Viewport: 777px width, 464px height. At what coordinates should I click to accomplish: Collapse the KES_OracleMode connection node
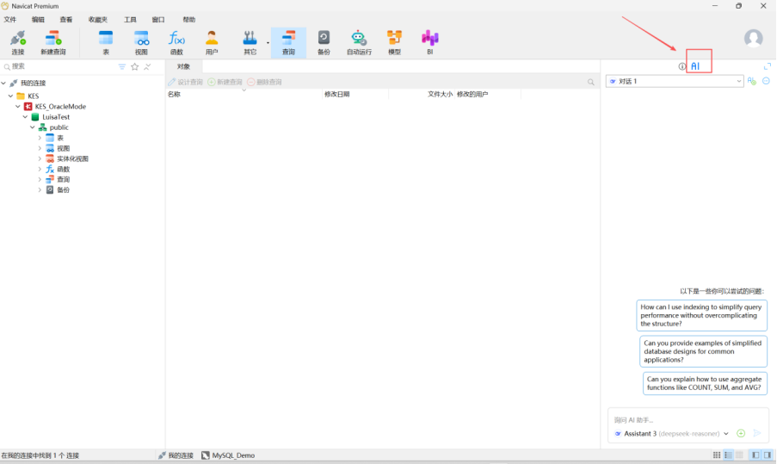click(x=18, y=107)
